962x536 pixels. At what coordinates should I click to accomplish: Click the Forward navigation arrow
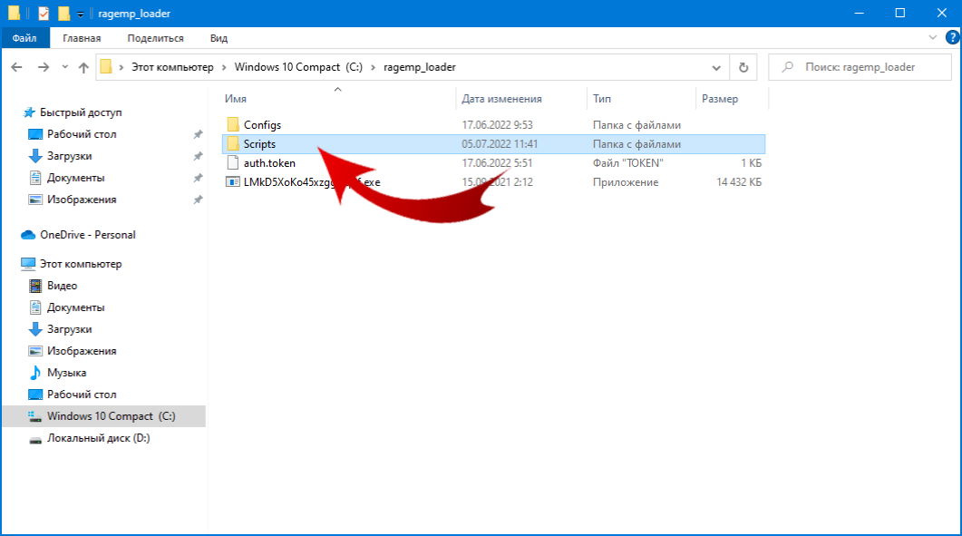[43, 67]
